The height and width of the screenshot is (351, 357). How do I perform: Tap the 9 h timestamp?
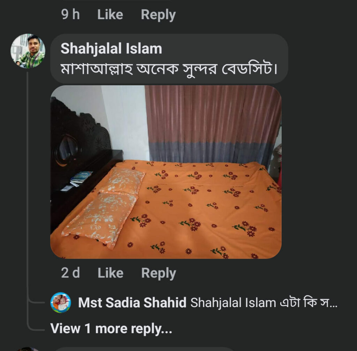pos(70,15)
